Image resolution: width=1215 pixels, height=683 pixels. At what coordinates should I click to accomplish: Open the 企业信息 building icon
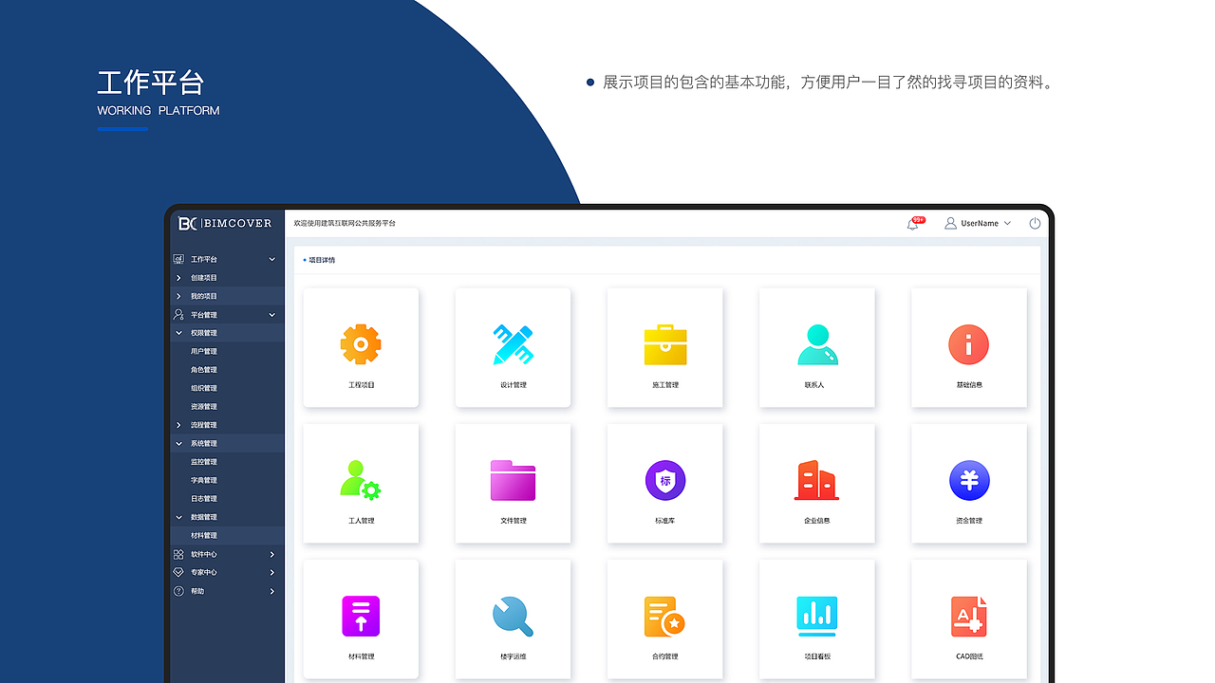coord(816,480)
